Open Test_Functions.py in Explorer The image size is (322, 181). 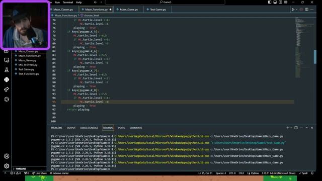tap(29, 74)
